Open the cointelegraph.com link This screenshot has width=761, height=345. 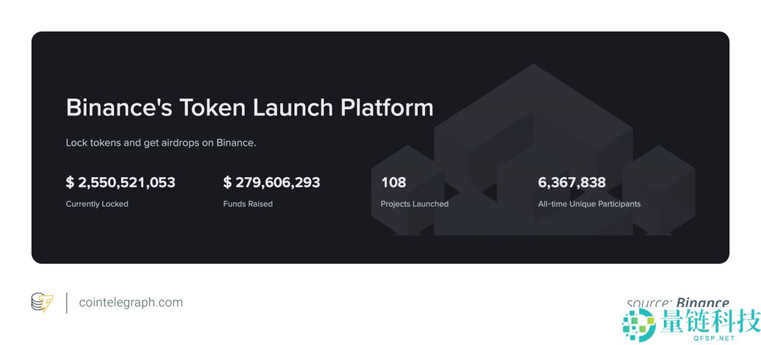(131, 303)
